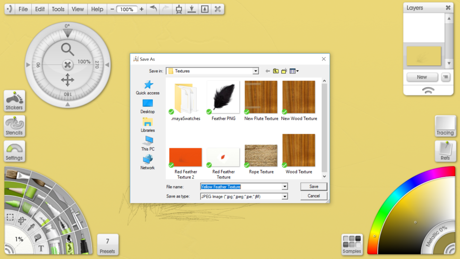Select the Text tool
The image size is (460, 259).
pyautogui.click(x=41, y=249)
